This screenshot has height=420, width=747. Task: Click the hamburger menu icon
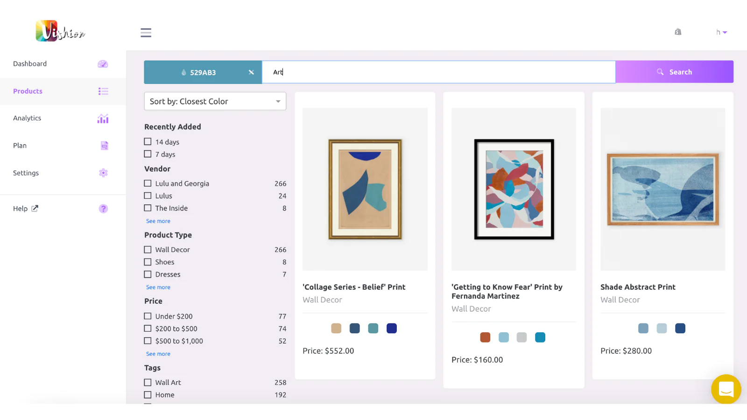[146, 33]
